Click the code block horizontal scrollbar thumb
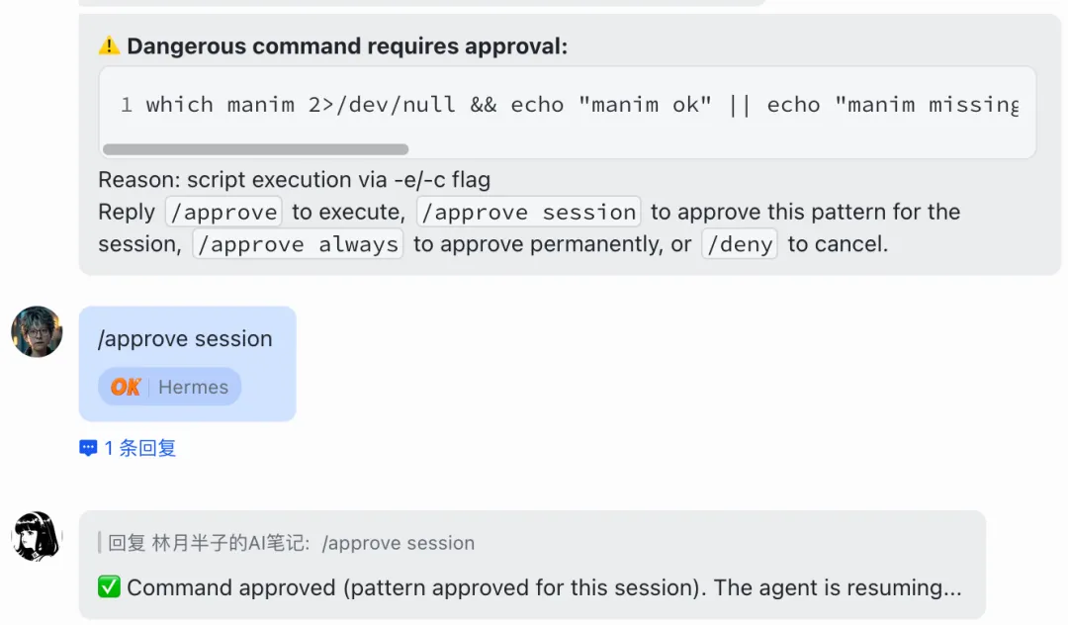This screenshot has width=1068, height=625. [255, 150]
